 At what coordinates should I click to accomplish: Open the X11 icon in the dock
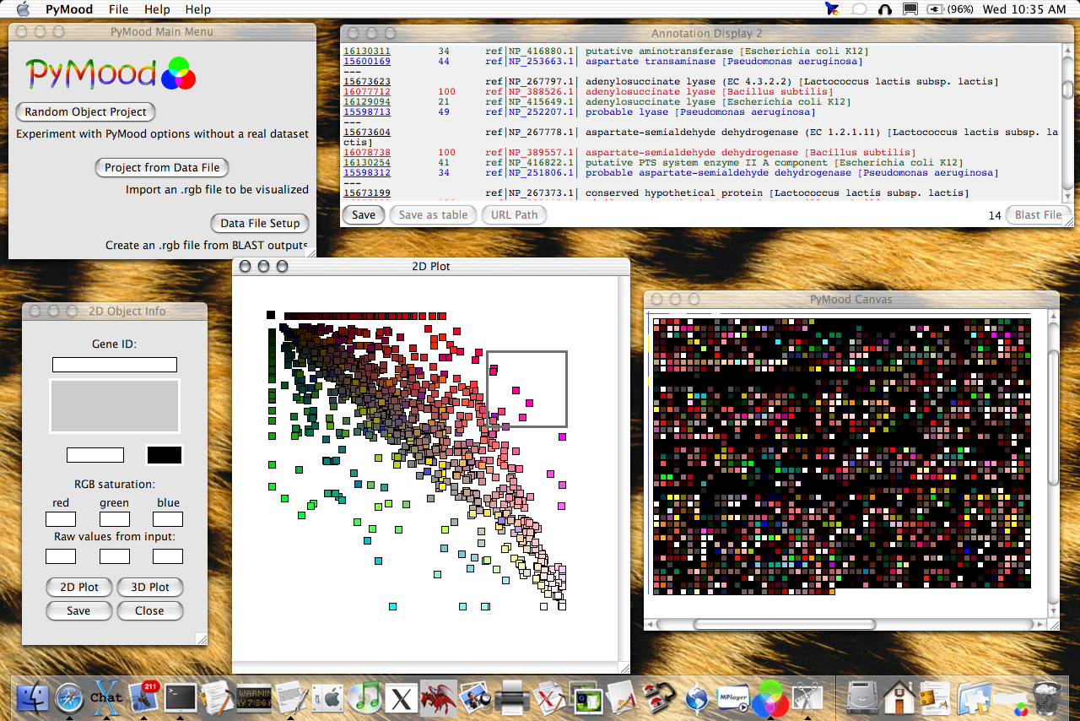[x=402, y=698]
